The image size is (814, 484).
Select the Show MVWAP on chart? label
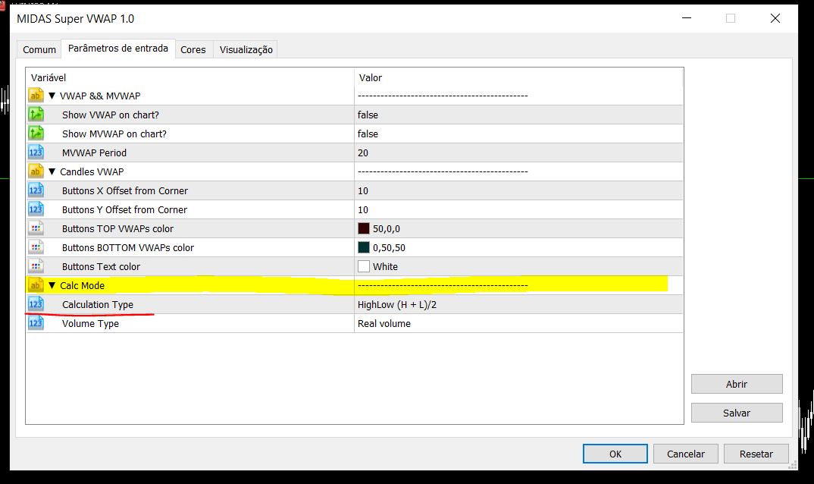(x=114, y=134)
